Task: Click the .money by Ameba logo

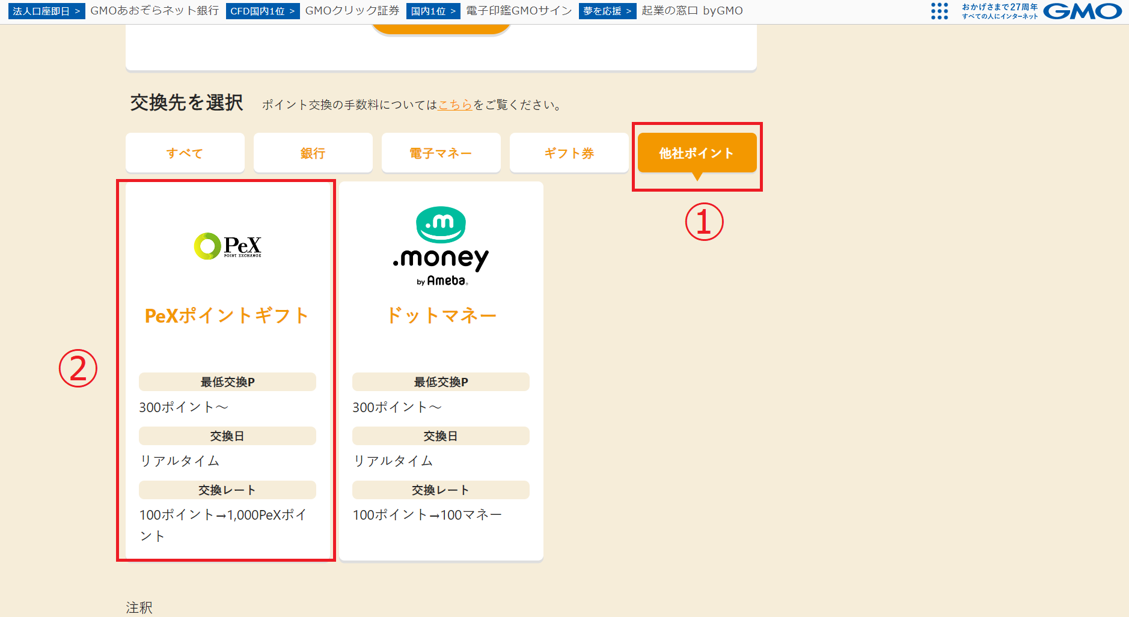Action: point(441,246)
